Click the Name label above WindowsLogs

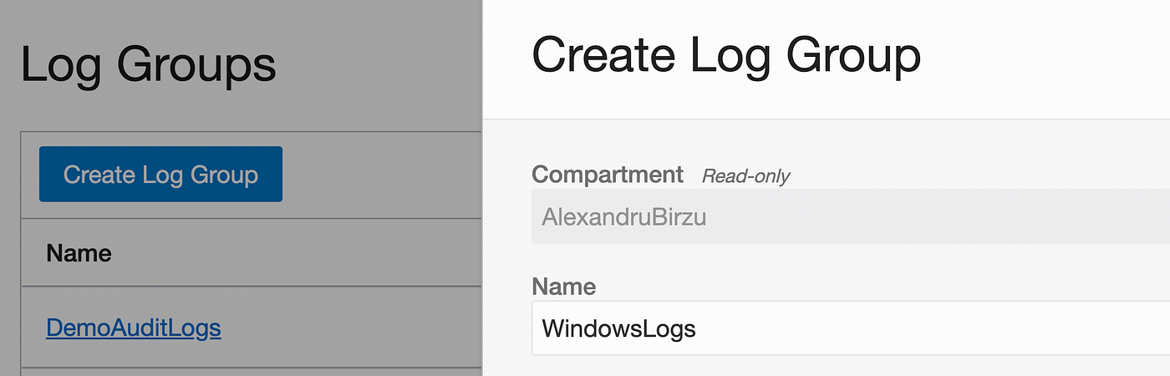pyautogui.click(x=564, y=287)
